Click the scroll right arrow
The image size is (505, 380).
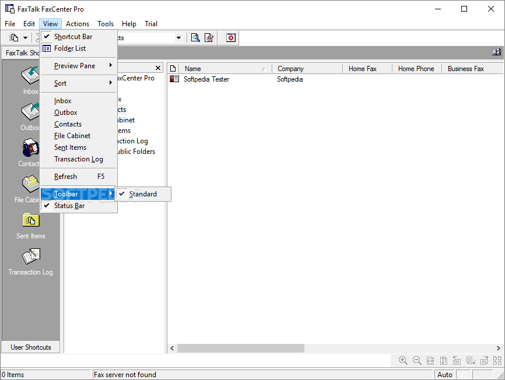point(498,348)
